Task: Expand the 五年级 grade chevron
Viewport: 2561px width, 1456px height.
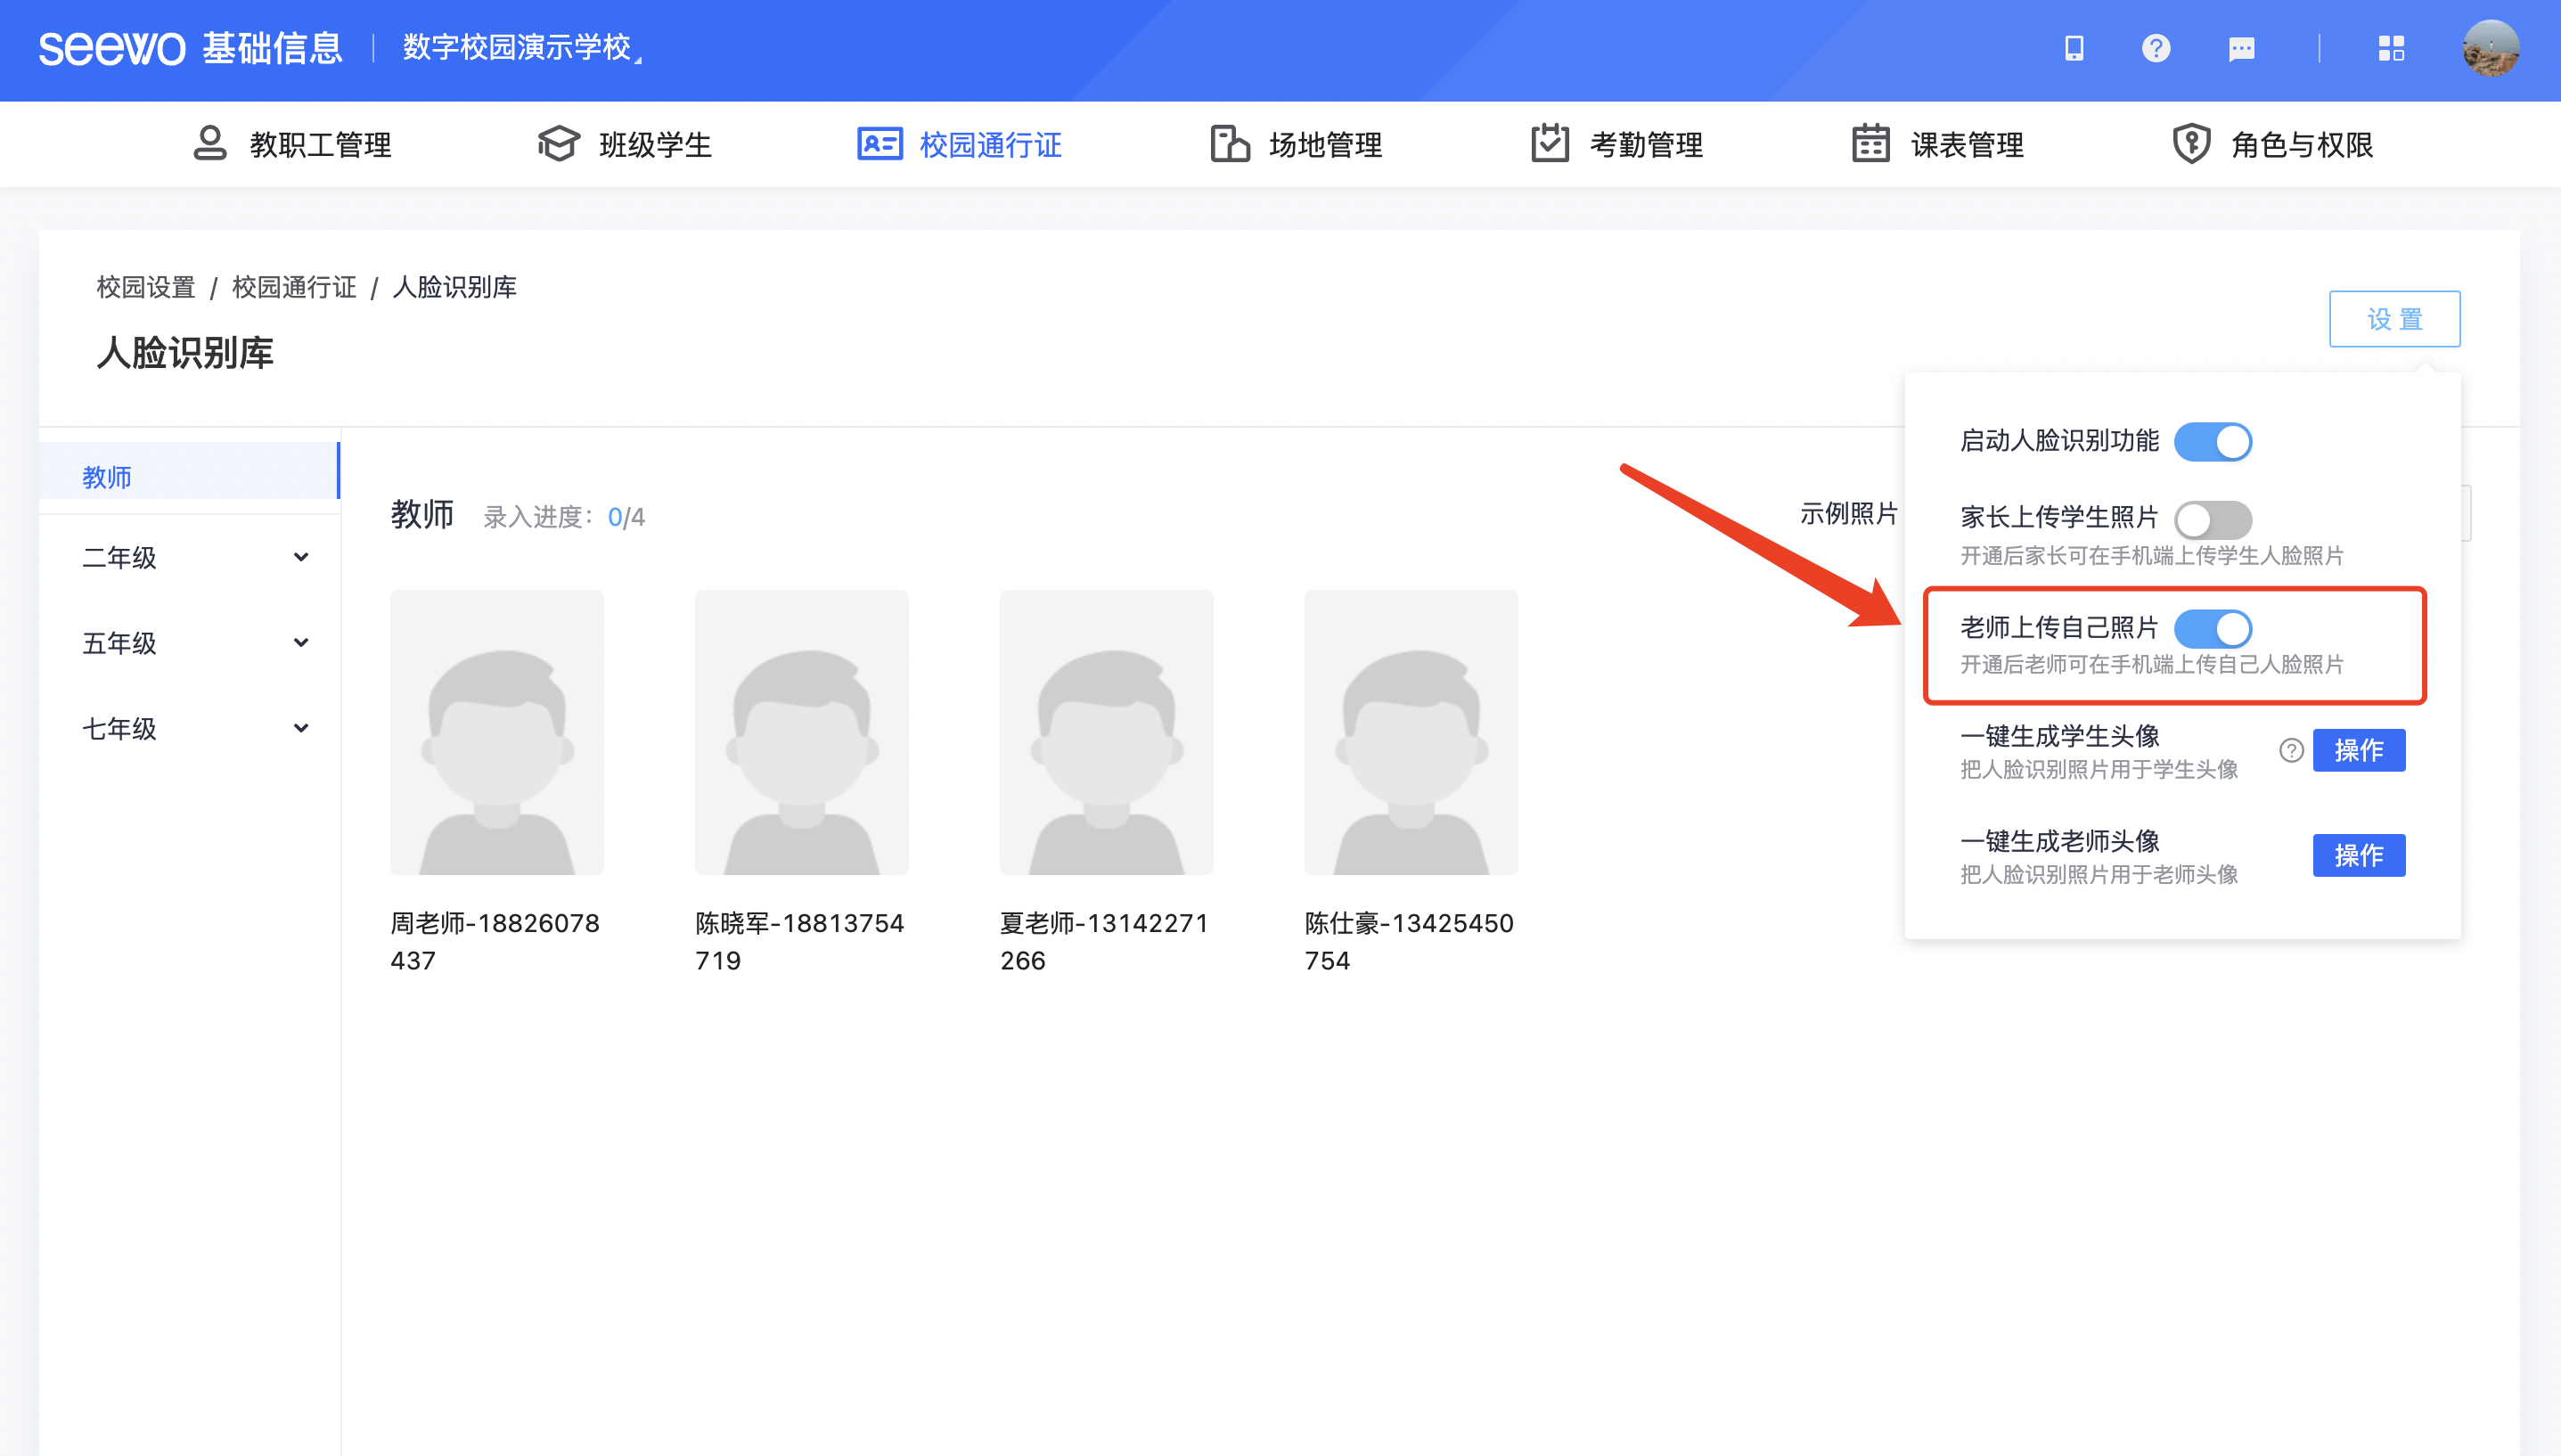Action: click(x=301, y=643)
